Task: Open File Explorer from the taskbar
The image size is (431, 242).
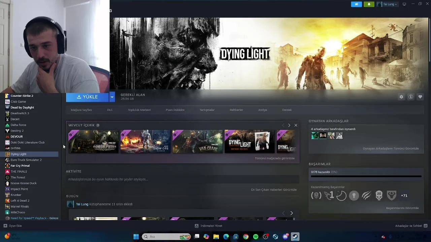Action: [x=216, y=237]
